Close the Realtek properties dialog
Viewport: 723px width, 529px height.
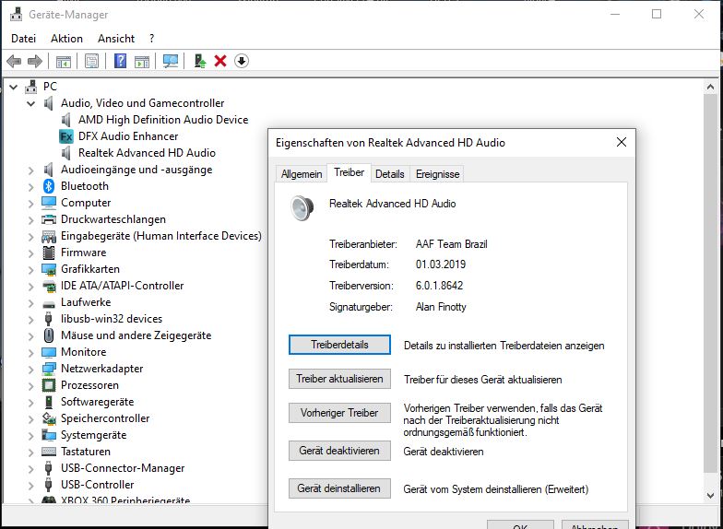pyautogui.click(x=622, y=142)
